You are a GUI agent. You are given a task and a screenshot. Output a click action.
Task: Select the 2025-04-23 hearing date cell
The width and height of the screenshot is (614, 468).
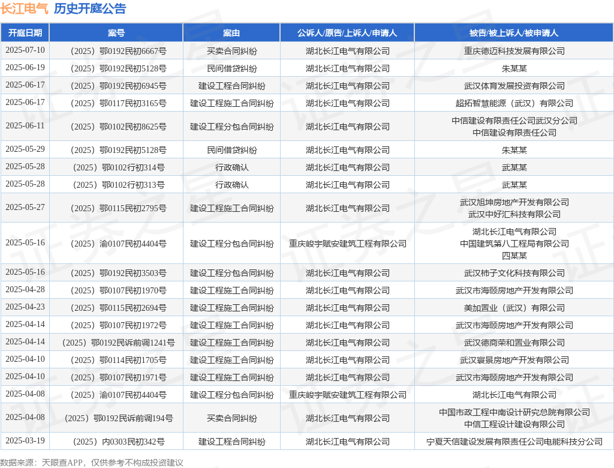pos(25,308)
